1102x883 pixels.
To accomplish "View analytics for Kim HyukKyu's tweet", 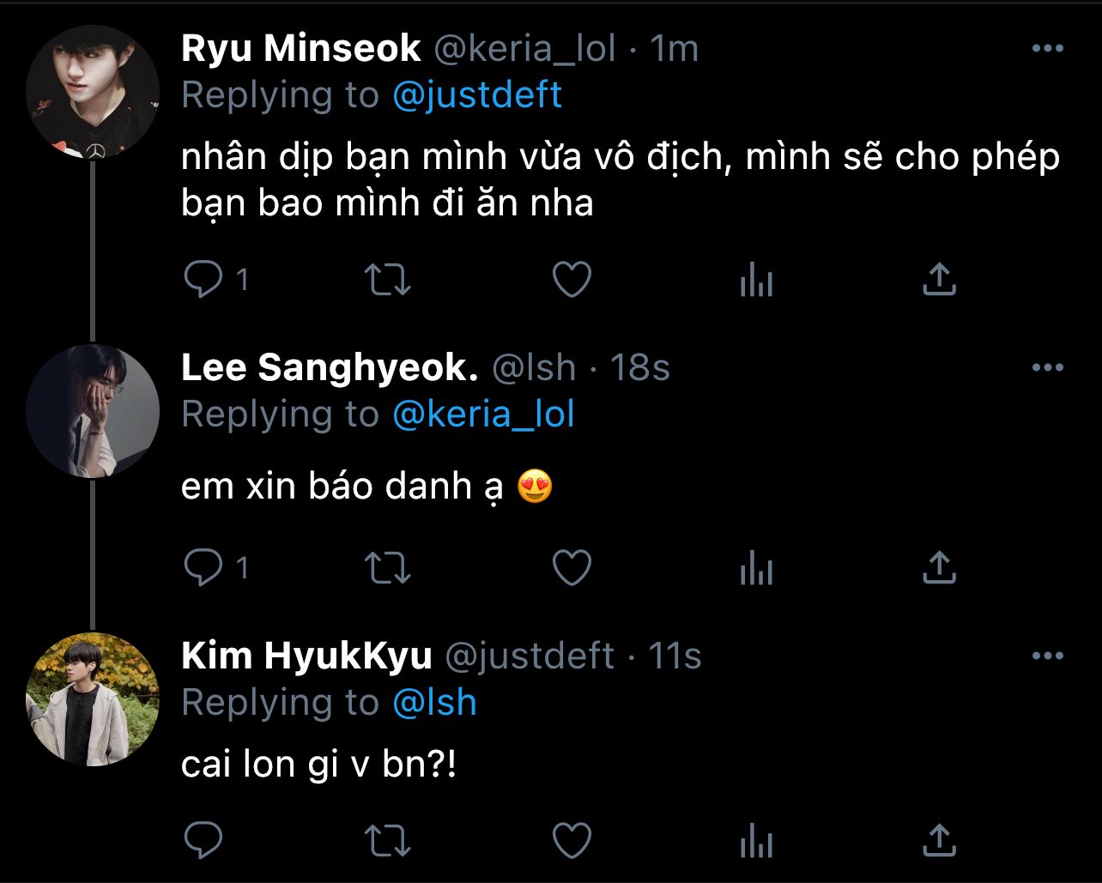I will pos(756,839).
